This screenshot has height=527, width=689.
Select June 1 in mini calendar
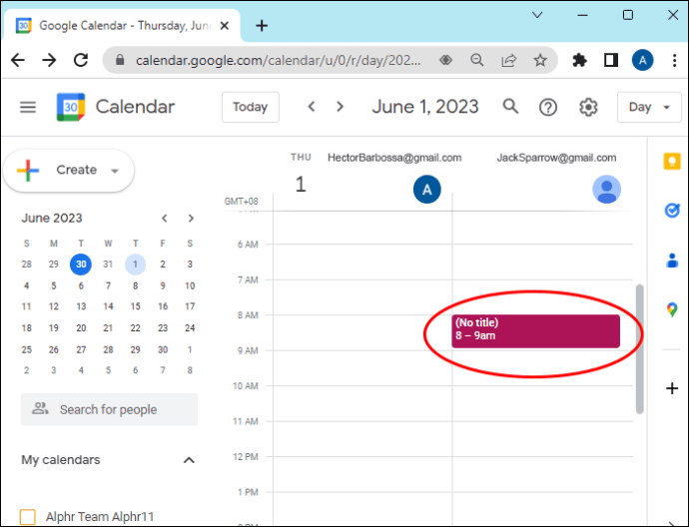click(x=136, y=263)
